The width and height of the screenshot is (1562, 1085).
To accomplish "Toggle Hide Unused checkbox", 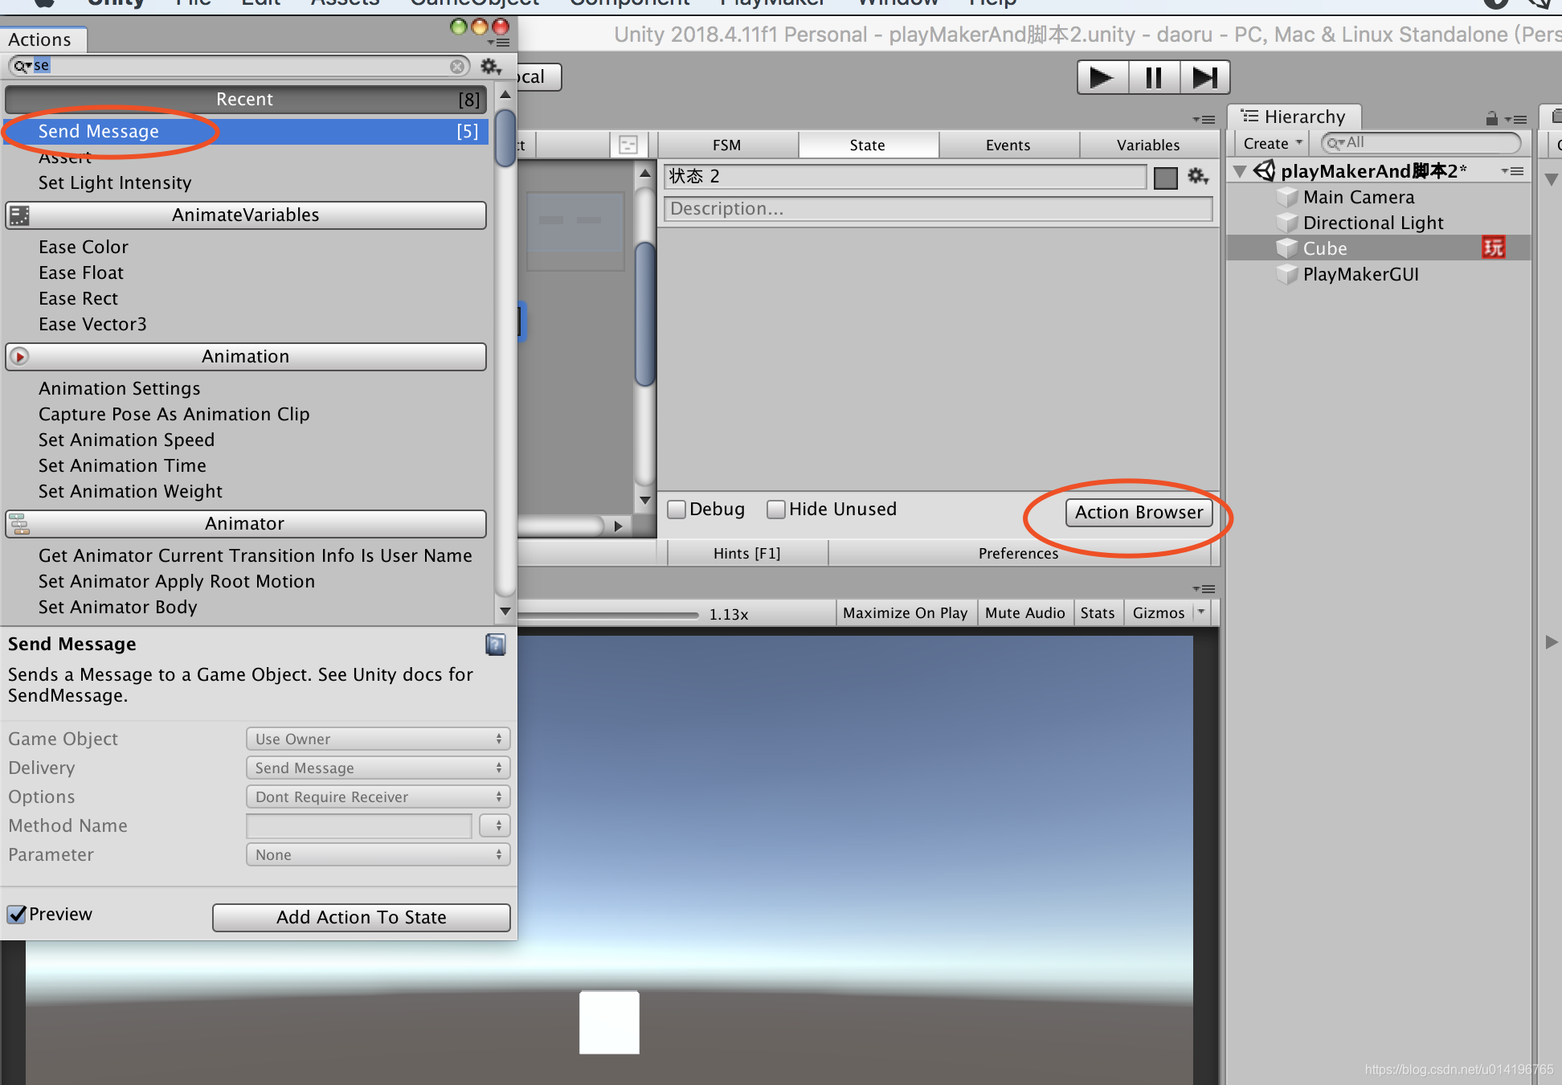I will [773, 510].
